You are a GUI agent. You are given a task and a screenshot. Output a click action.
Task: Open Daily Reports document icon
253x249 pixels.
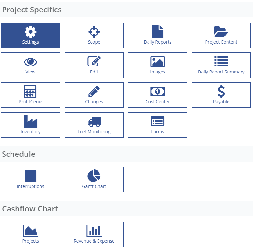point(157,32)
